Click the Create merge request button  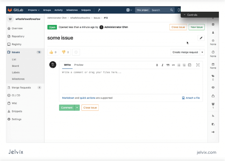[x=185, y=52]
